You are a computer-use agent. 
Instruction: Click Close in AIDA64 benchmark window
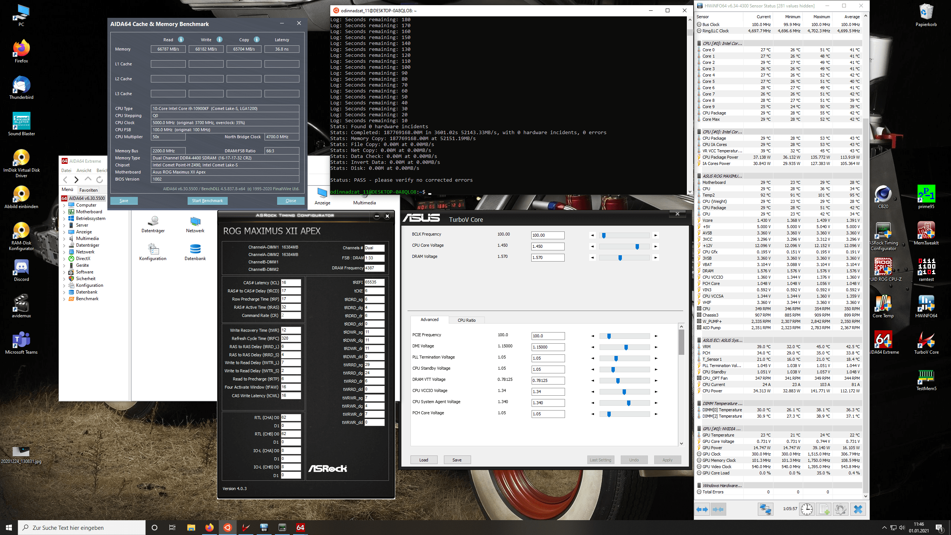(291, 201)
